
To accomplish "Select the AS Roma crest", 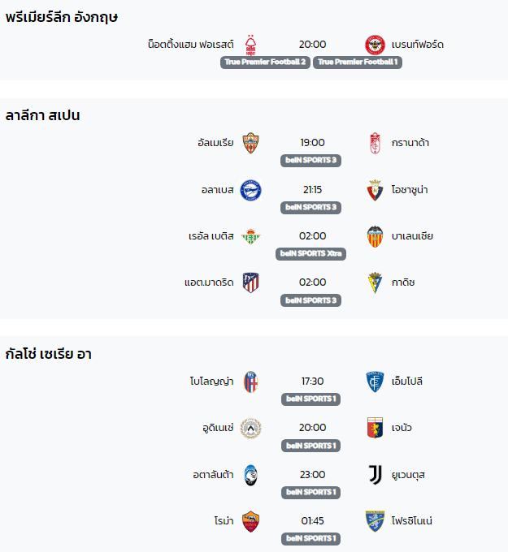I will click(250, 521).
